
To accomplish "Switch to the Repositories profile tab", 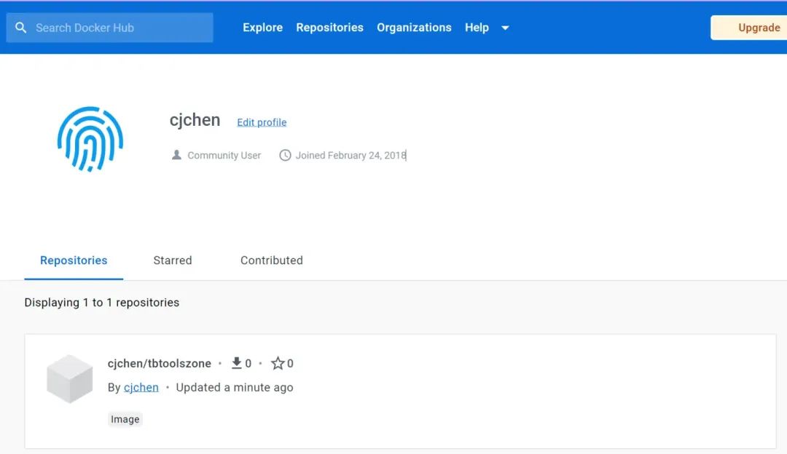I will tap(74, 260).
